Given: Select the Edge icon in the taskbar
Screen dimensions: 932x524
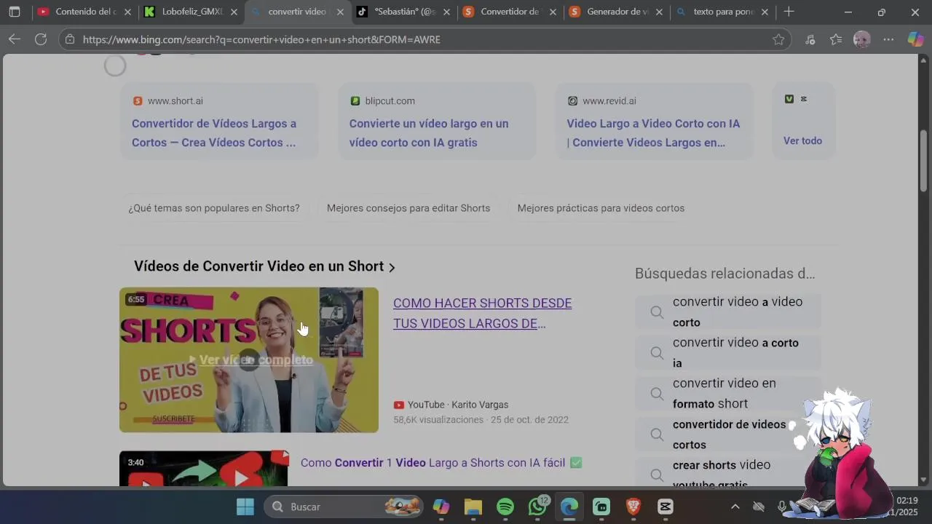Looking at the screenshot, I should pyautogui.click(x=569, y=507).
